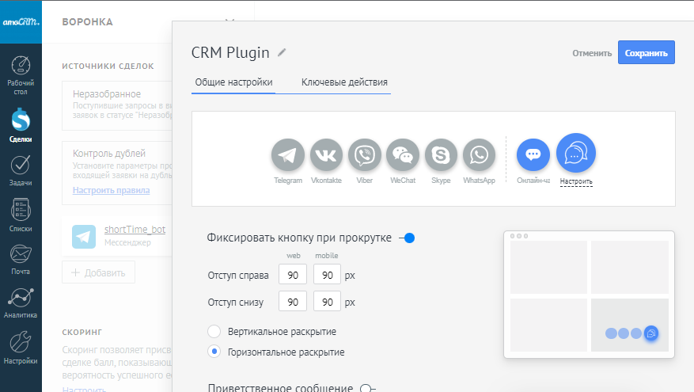
Task: Open Аналитика in the left sidebar
Action: (21, 303)
